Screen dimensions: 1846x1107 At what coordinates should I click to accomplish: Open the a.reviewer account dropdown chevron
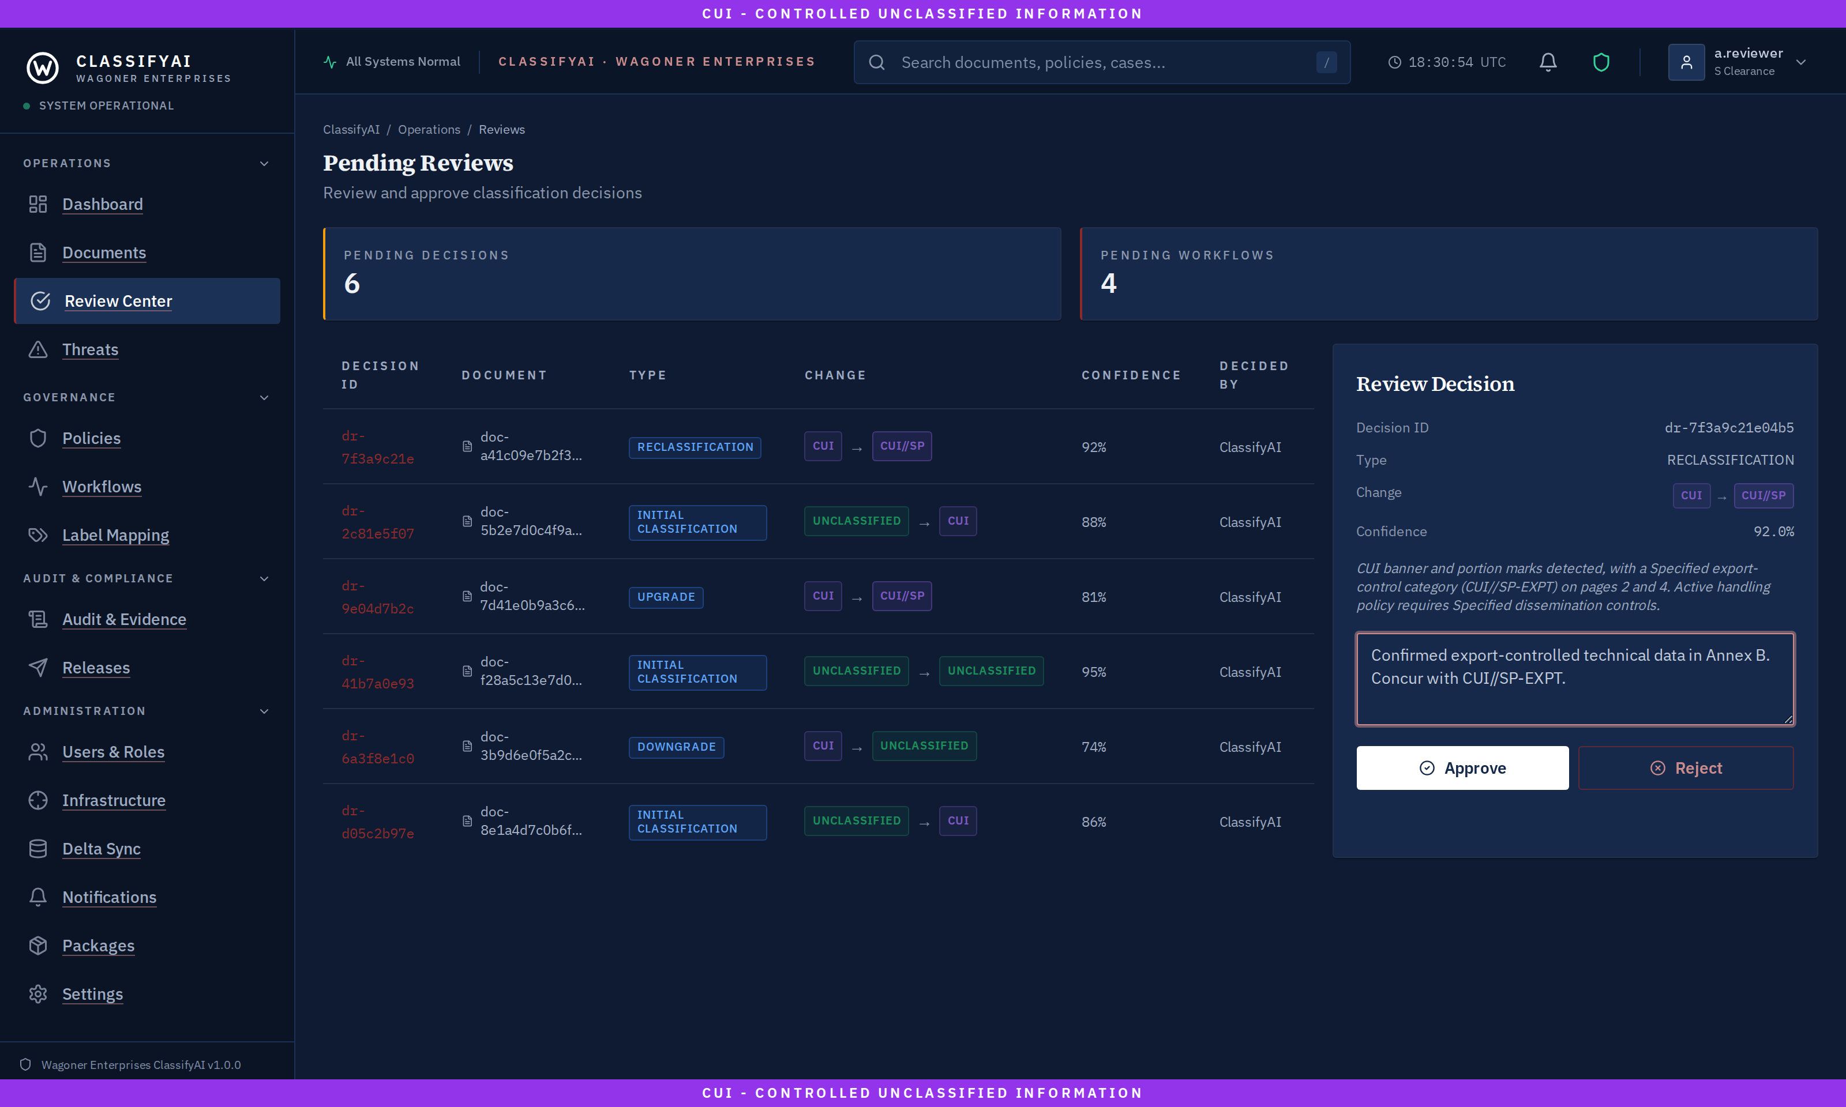click(1801, 63)
